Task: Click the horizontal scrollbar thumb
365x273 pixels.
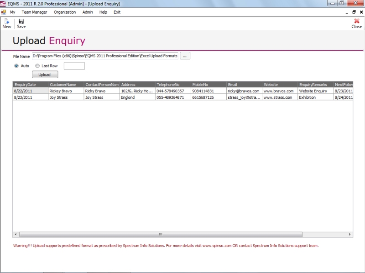Action: click(x=160, y=234)
